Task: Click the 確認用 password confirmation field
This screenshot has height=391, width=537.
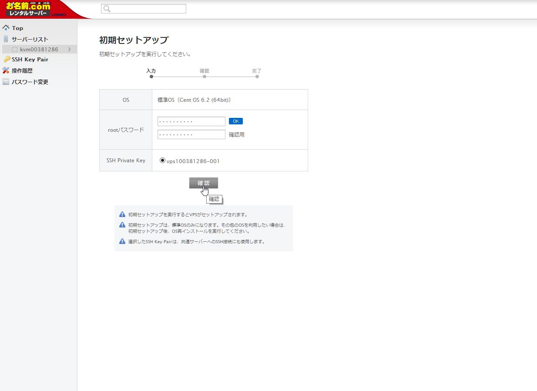Action: coord(191,134)
